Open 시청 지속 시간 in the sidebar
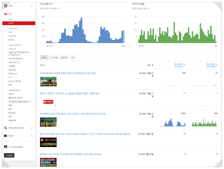 [14, 62]
